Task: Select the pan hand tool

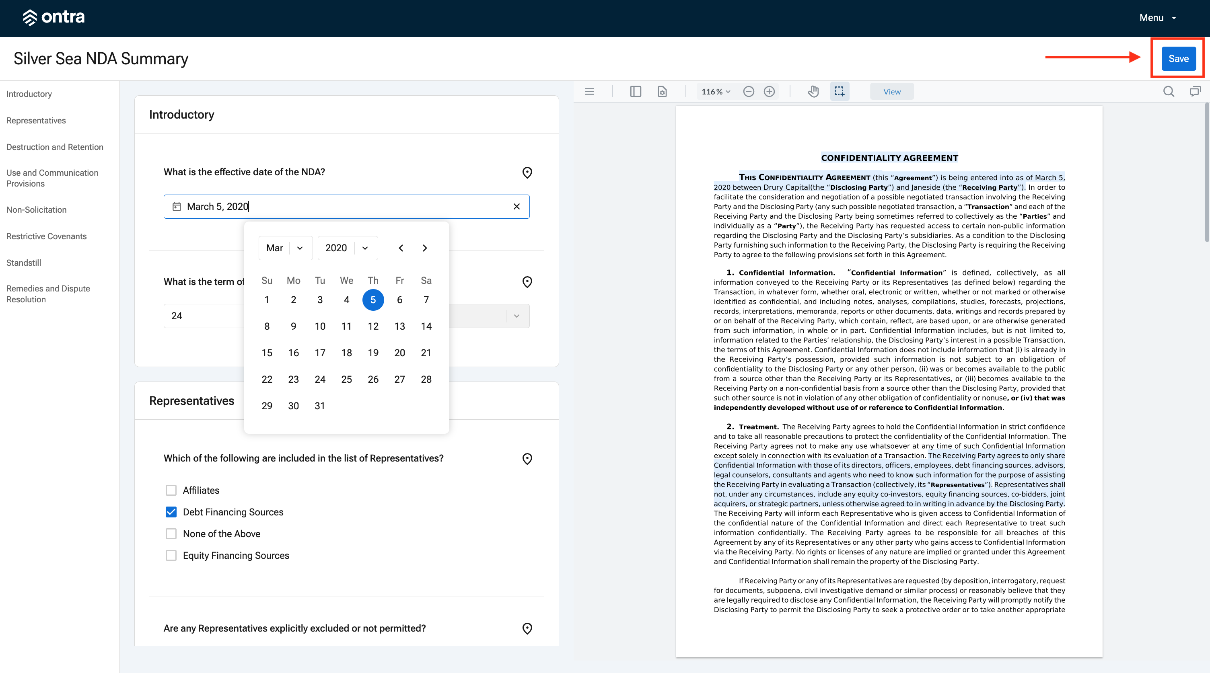Action: pyautogui.click(x=813, y=92)
